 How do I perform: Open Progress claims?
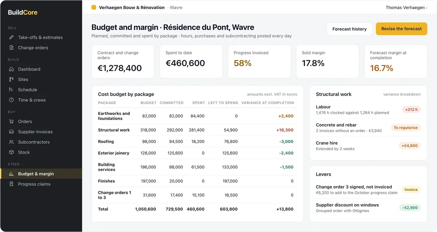pos(41,184)
